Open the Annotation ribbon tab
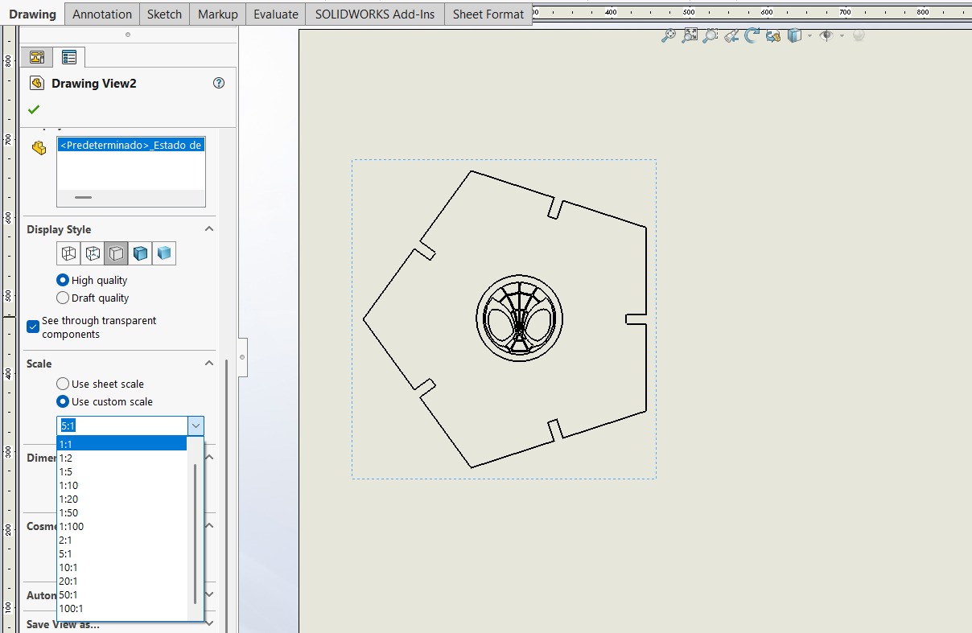The height and width of the screenshot is (633, 972). pyautogui.click(x=101, y=14)
